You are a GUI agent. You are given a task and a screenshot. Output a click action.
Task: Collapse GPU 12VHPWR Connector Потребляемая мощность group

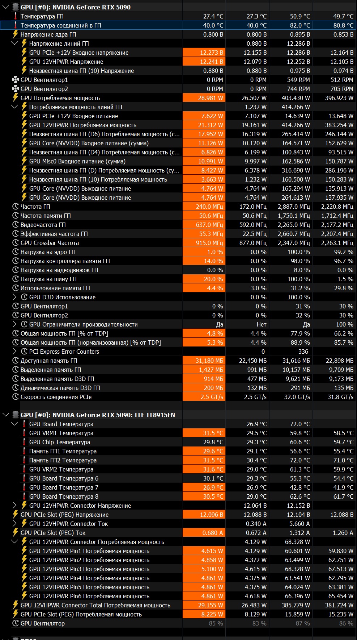point(14,541)
